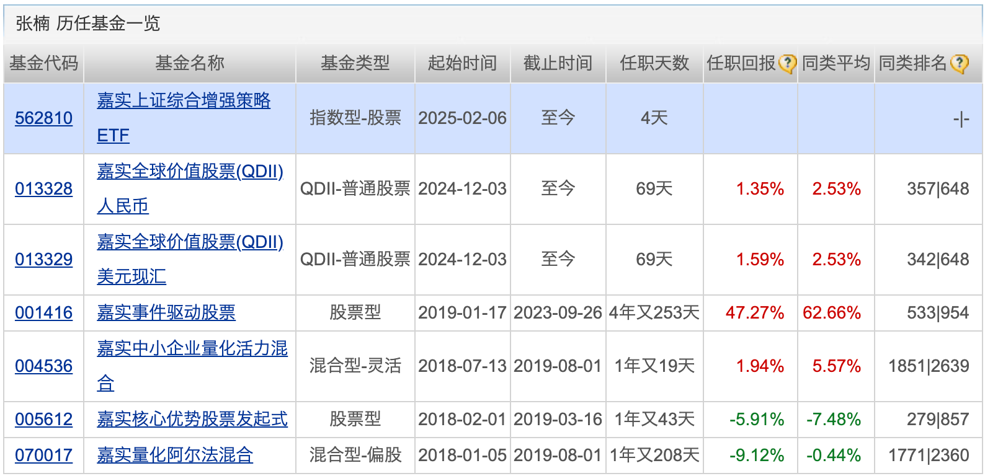The width and height of the screenshot is (985, 476).
Task: Open 嘉实事件驱动股票 fund link
Action: pyautogui.click(x=166, y=312)
